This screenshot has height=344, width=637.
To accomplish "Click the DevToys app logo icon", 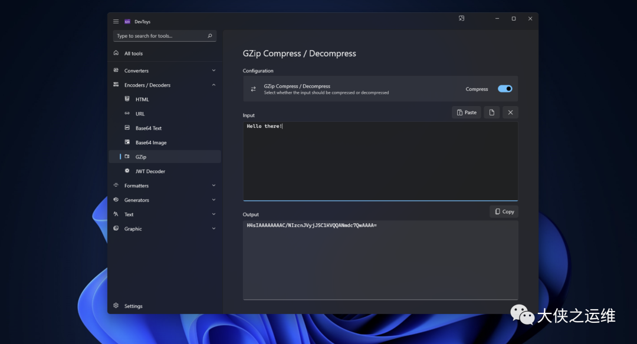I will (x=127, y=21).
